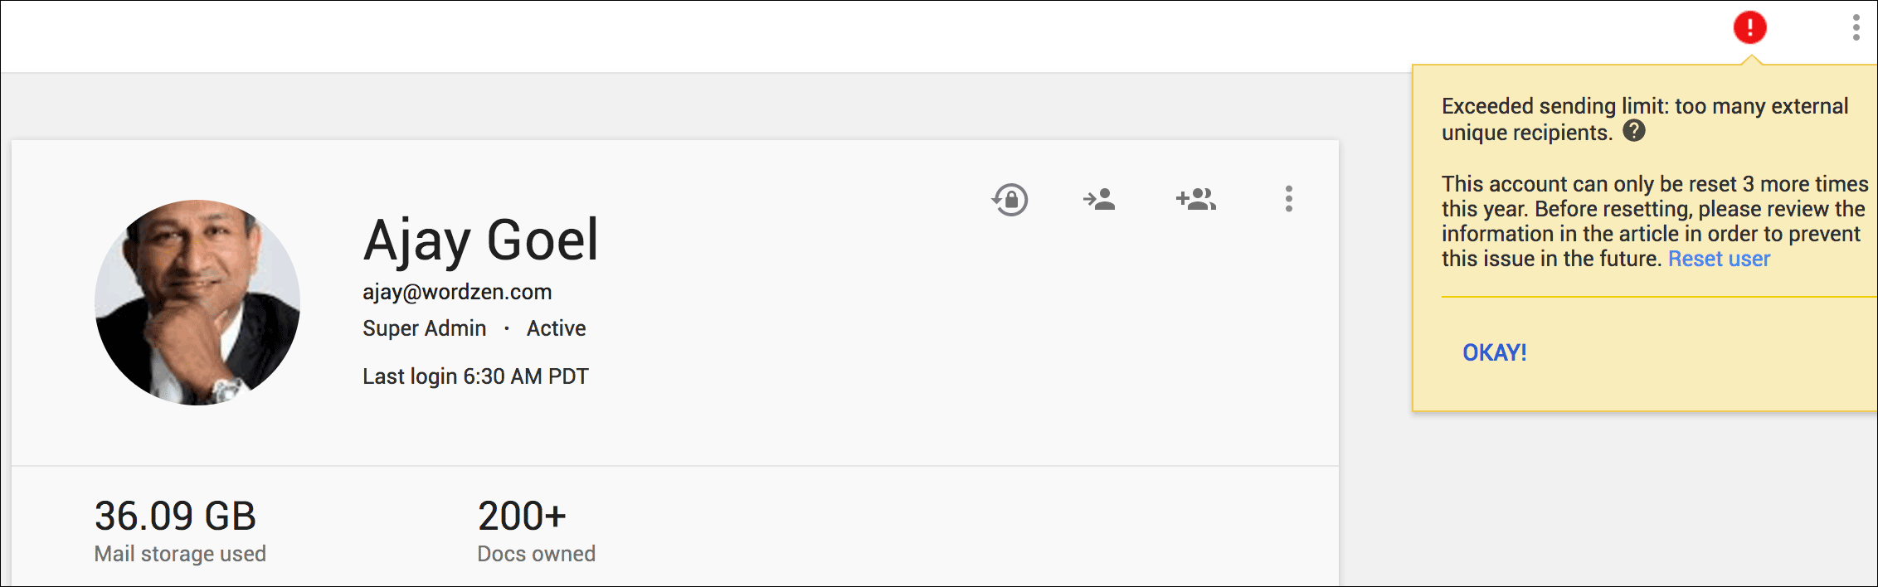Click Ajay Goel's profile photo
Viewport: 1878px width, 587px height.
[x=197, y=302]
